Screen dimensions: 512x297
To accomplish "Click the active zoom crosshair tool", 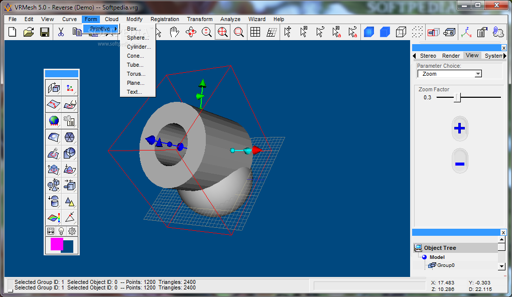I will click(x=222, y=32).
